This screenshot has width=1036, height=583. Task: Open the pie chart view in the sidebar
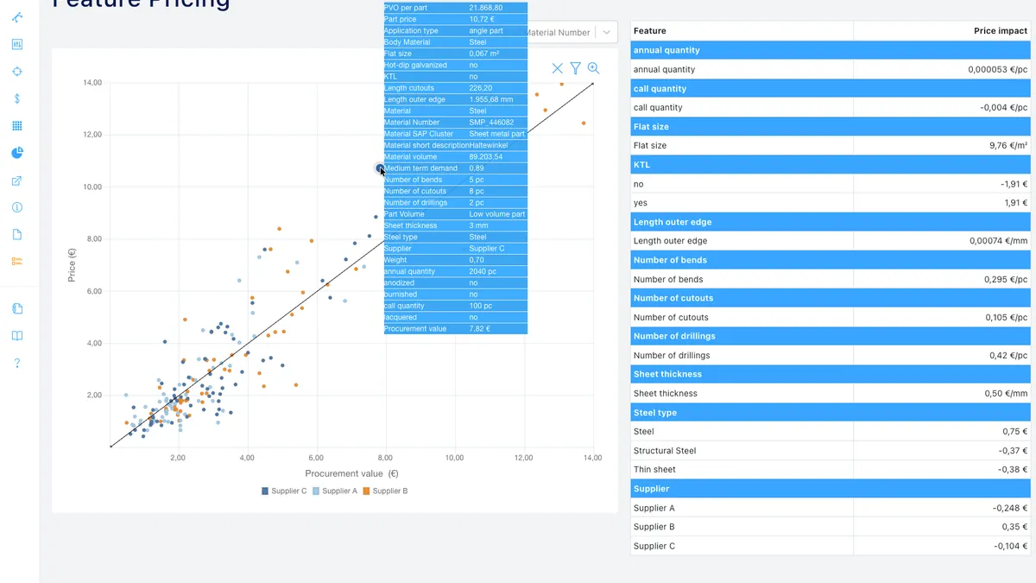point(17,153)
